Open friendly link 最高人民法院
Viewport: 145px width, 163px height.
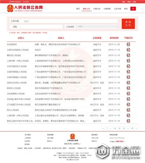28,148
